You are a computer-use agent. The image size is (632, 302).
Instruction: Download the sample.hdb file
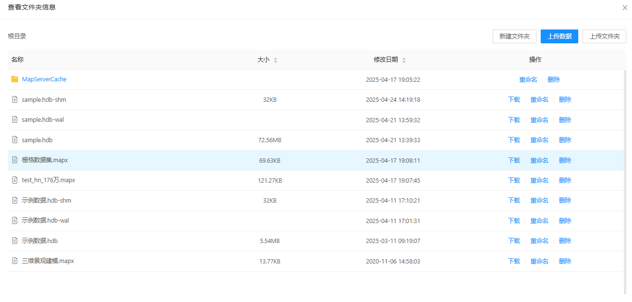coord(514,140)
